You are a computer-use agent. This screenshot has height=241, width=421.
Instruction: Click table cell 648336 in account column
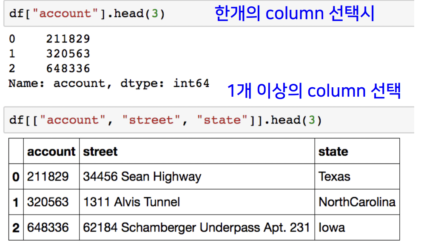51,227
